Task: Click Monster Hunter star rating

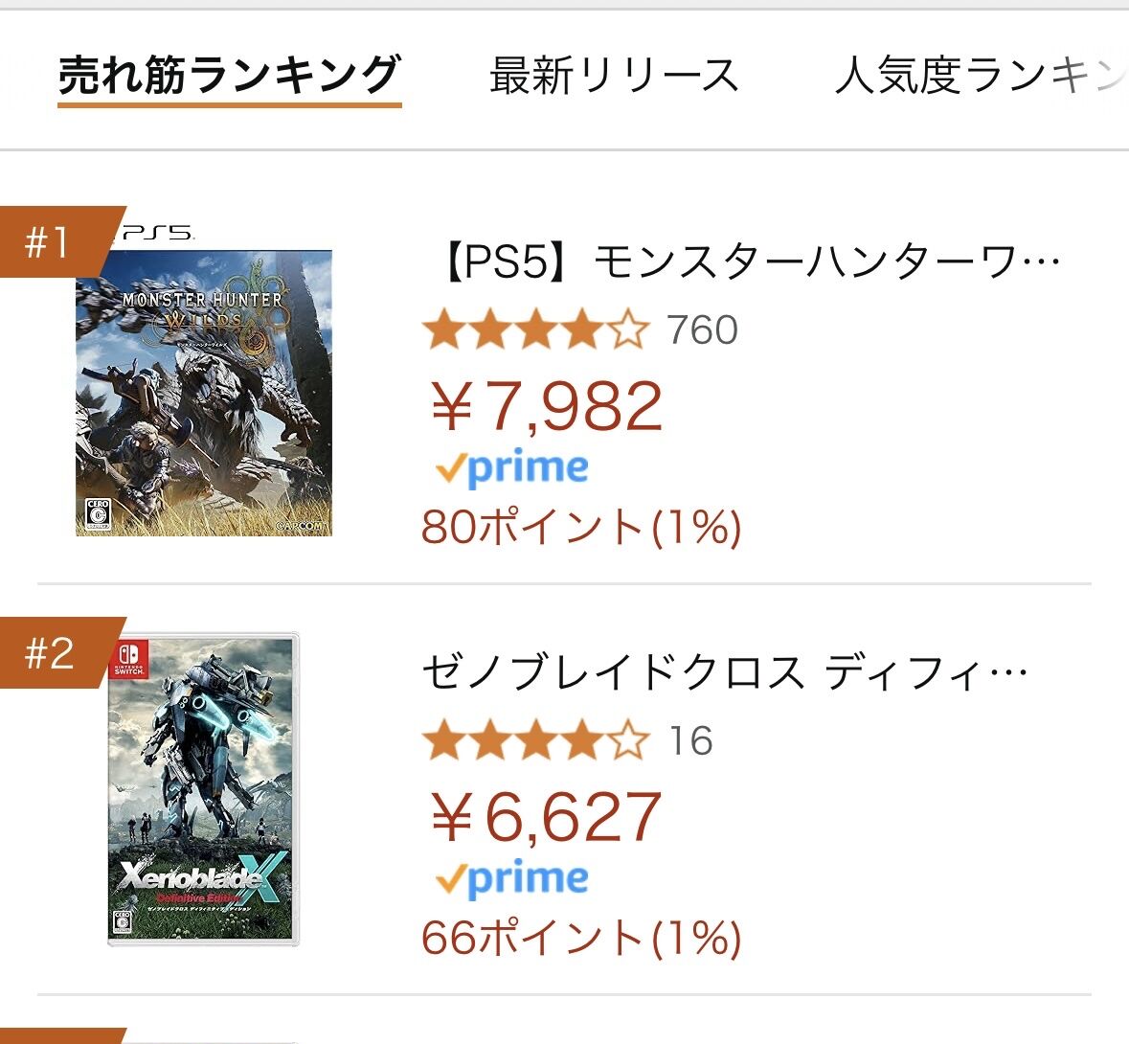Action: coord(534,331)
